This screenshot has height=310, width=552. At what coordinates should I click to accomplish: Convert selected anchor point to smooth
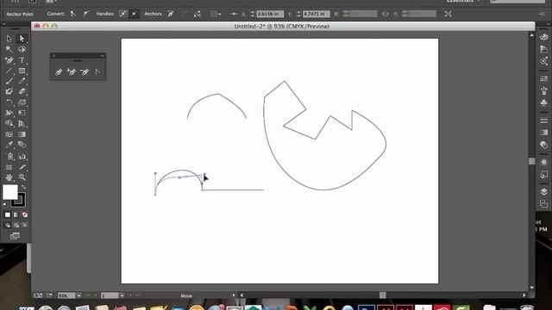click(86, 14)
